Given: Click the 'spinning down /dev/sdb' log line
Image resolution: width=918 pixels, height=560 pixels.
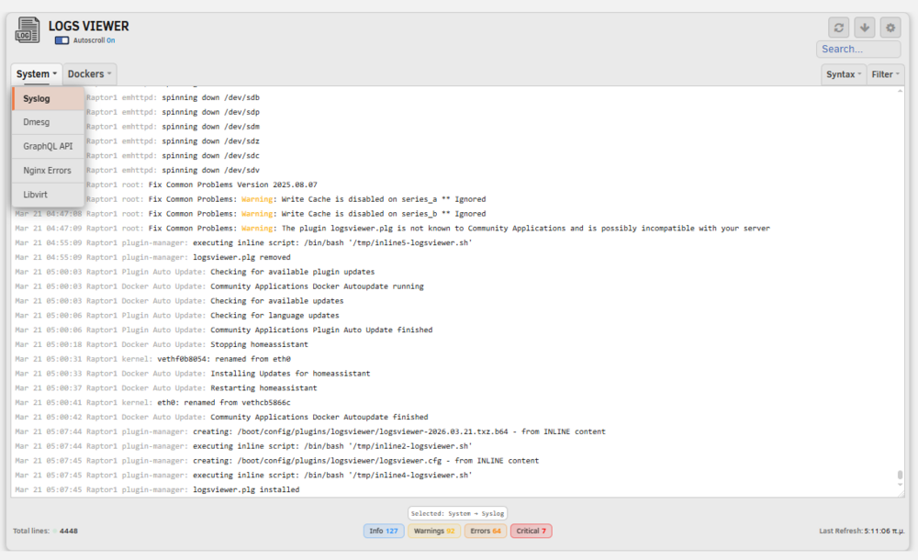Looking at the screenshot, I should coord(173,97).
